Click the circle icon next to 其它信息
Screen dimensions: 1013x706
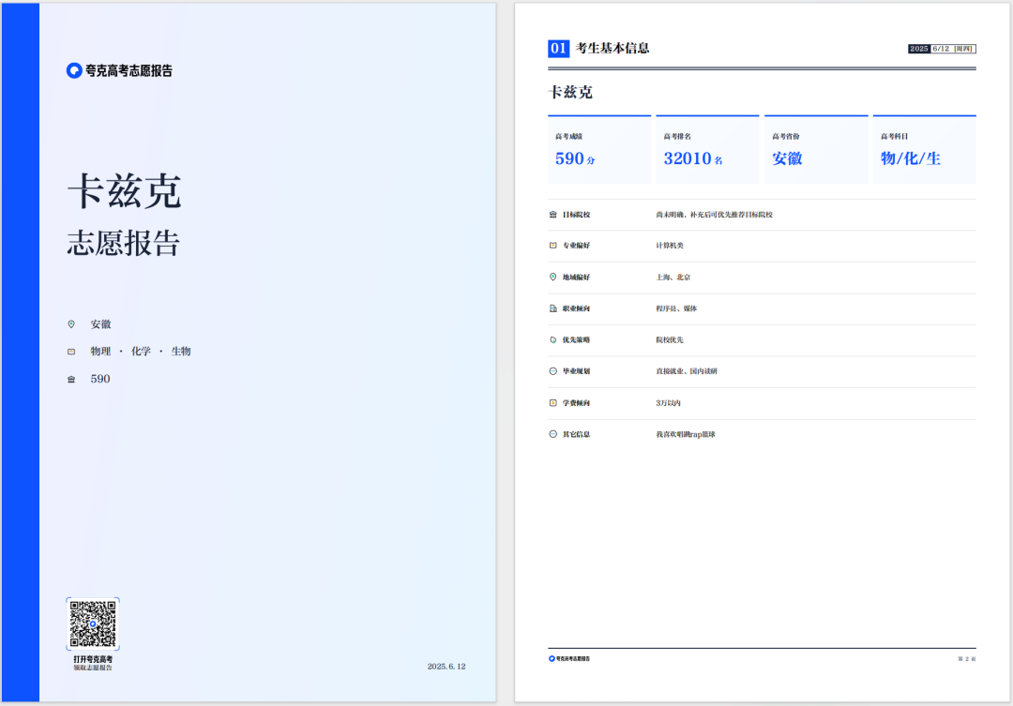[553, 433]
